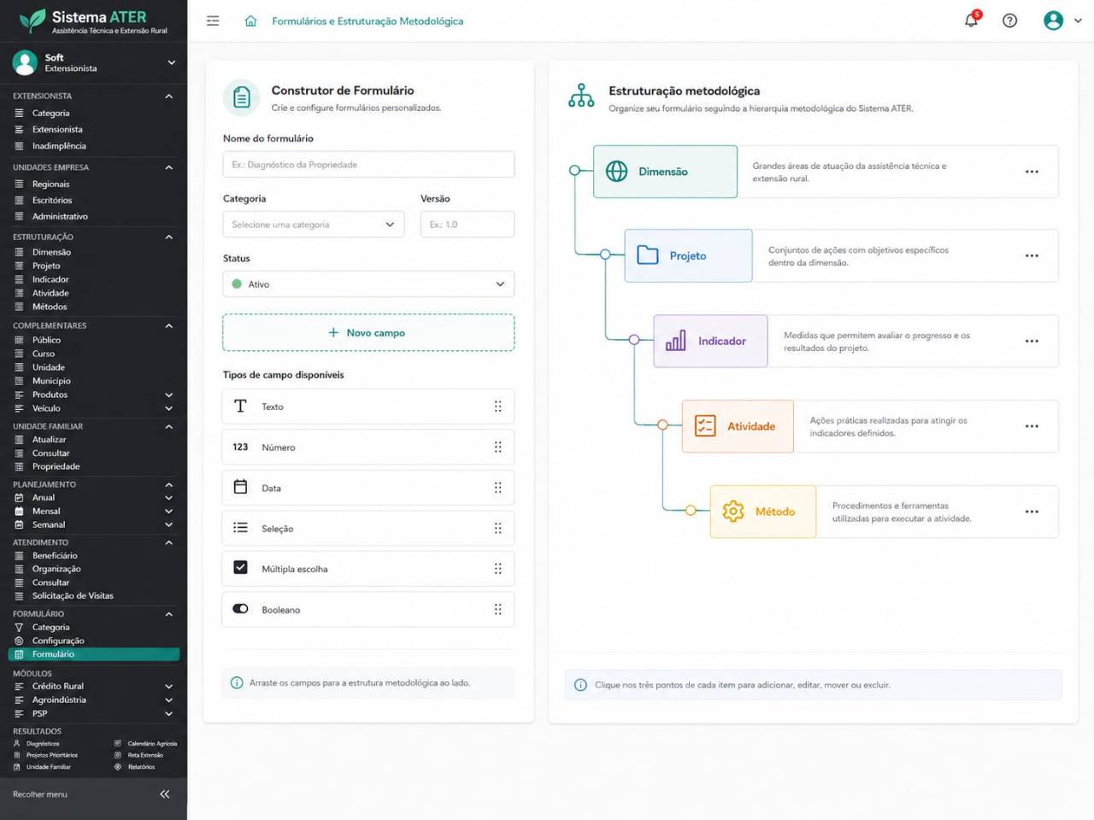Grab the drag handle of Seleção field
1094x820 pixels.
[x=497, y=529]
